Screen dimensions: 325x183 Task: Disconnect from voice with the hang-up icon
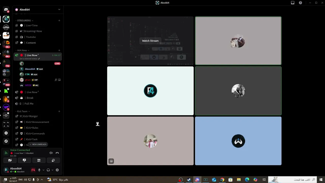click(57, 153)
